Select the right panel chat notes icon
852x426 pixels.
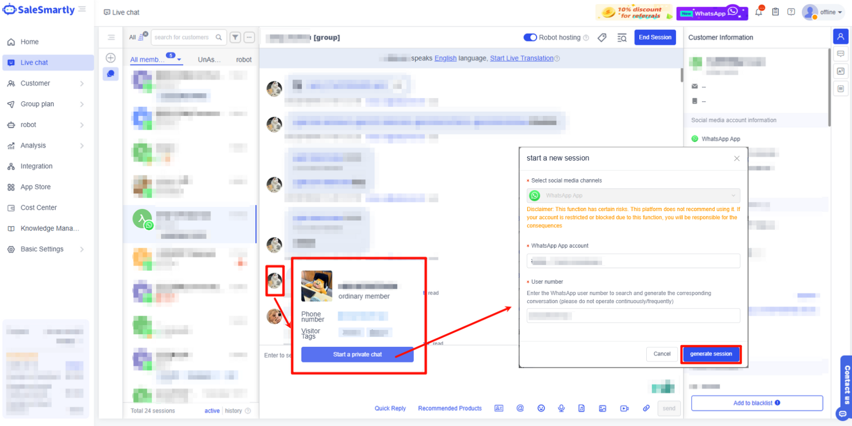841,54
